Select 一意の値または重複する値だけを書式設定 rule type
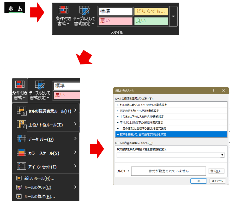The height and width of the screenshot is (204, 236). tap(171, 128)
